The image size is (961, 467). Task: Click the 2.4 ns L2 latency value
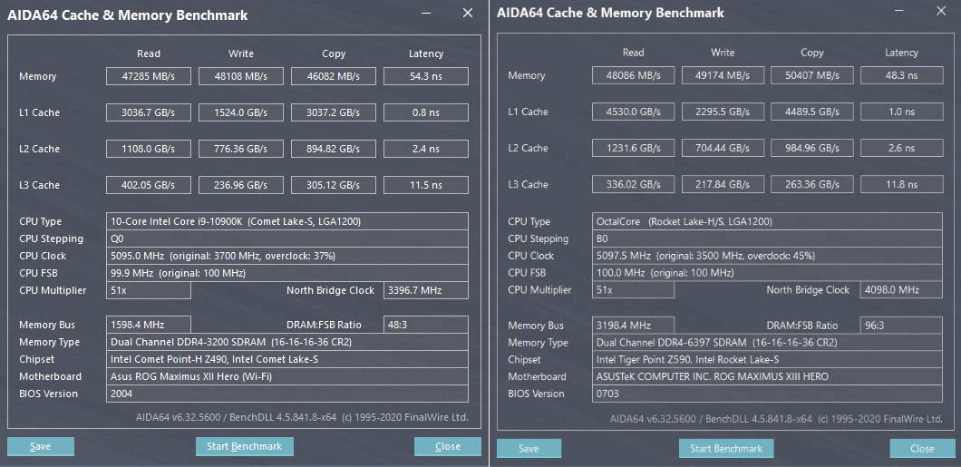point(426,149)
